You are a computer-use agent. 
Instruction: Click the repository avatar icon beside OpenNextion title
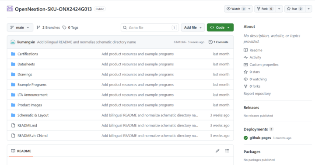pos(10,9)
